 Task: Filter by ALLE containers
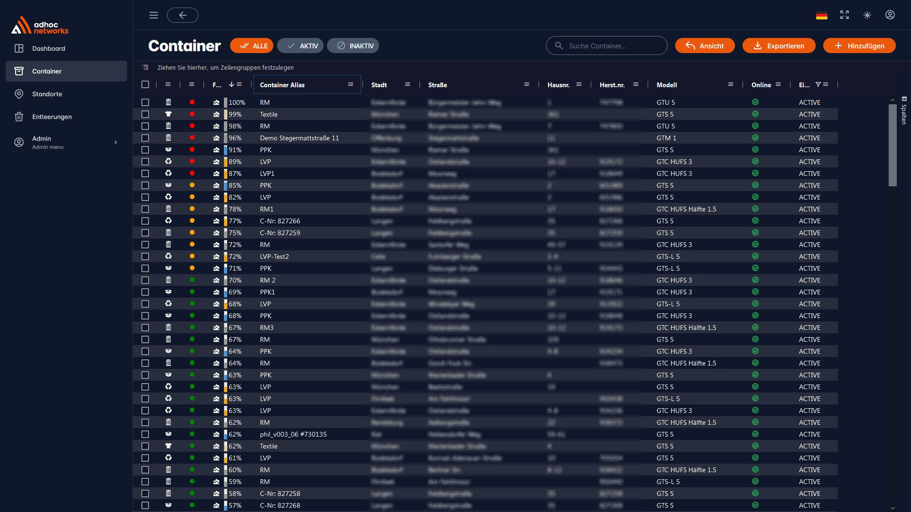tap(252, 46)
